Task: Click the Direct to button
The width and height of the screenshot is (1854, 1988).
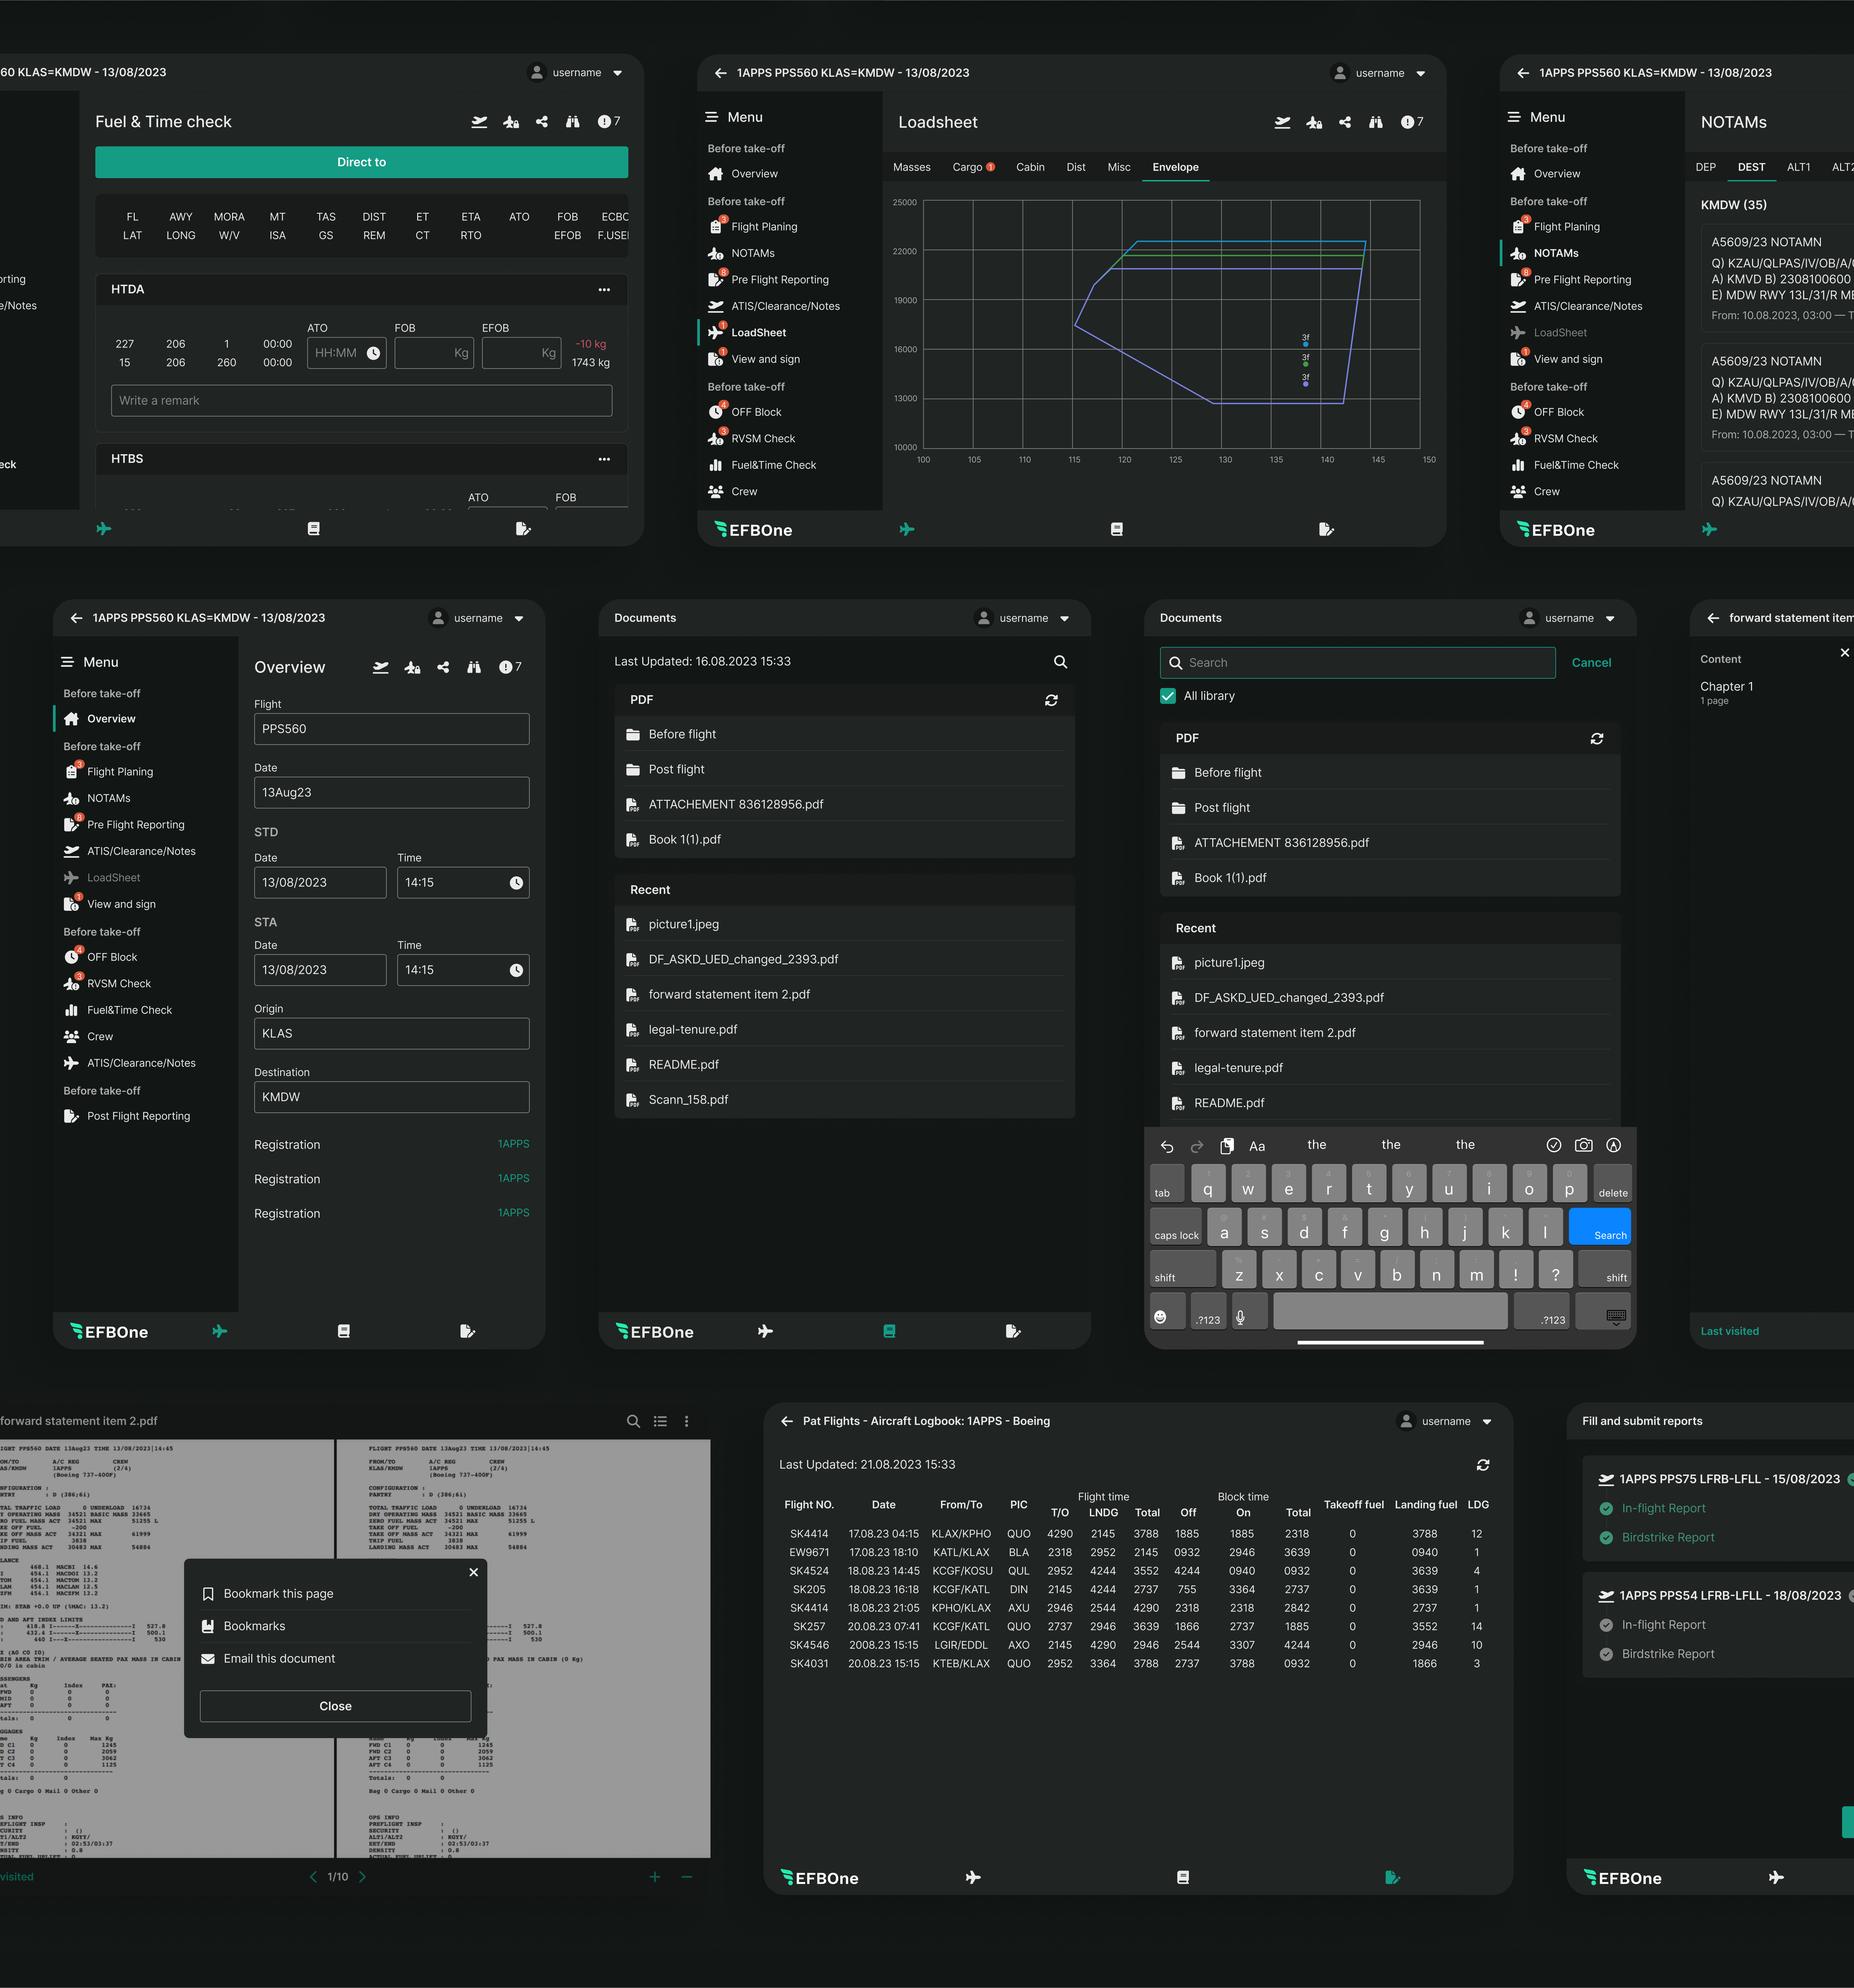Action: point(362,162)
